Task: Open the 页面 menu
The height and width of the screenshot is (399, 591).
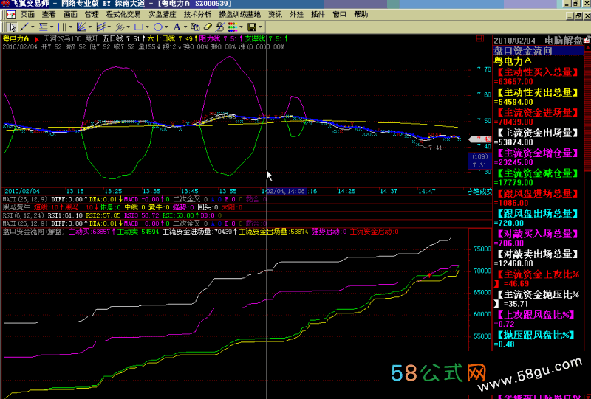Action: click(x=27, y=15)
